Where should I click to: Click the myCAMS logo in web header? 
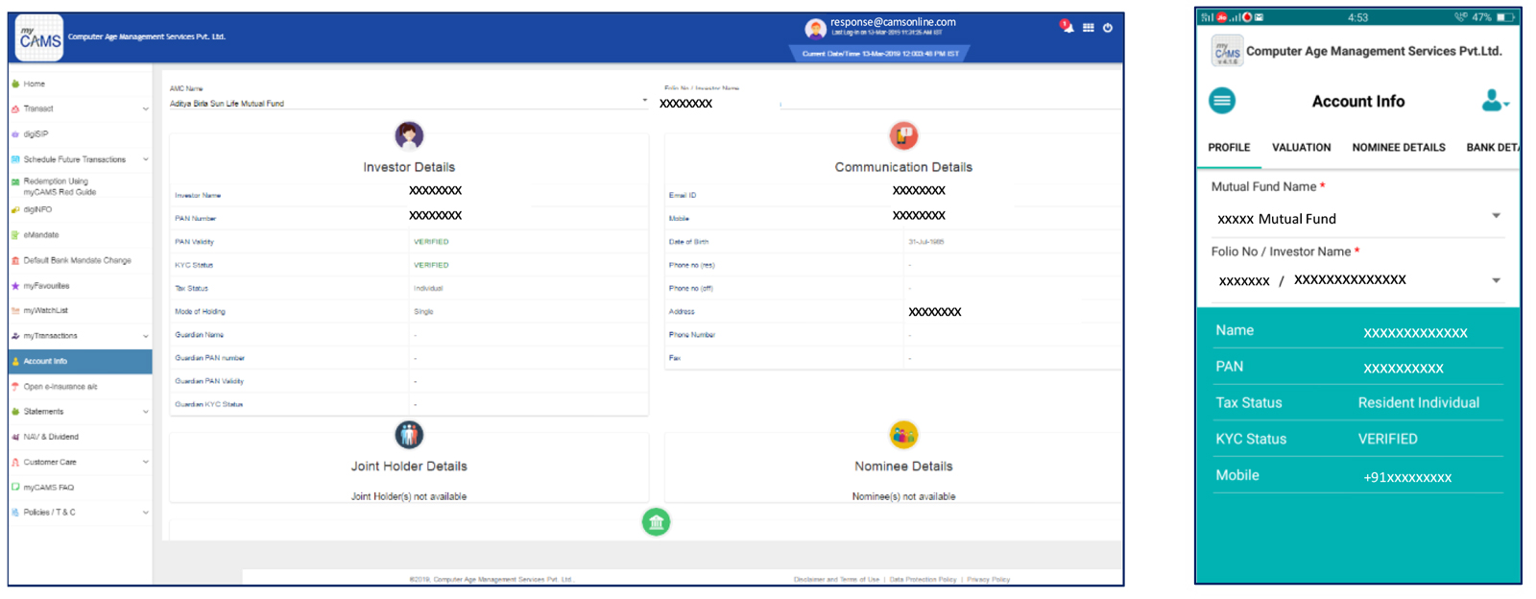(x=39, y=38)
